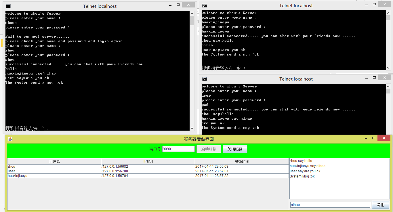Click the scrollbar thumb in left Telnet window
The width and height of the screenshot is (393, 212).
192,21
